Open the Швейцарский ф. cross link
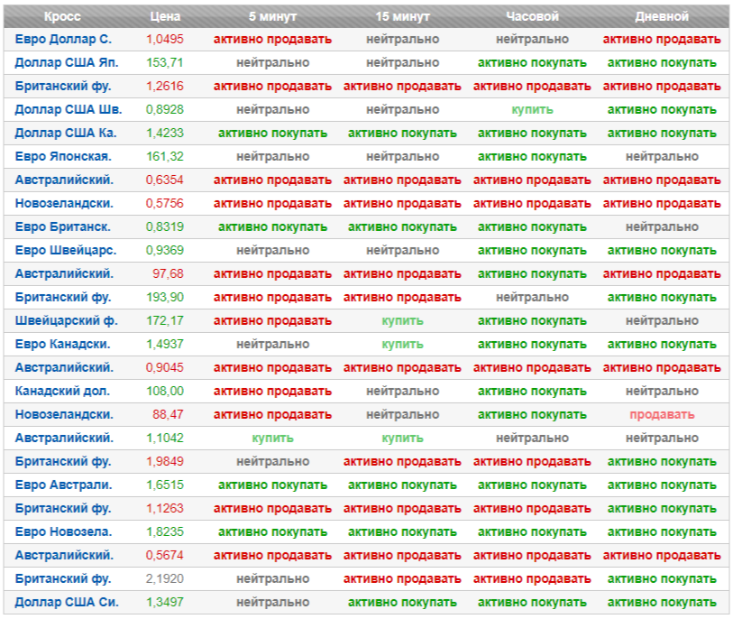The width and height of the screenshot is (733, 619). 67,320
